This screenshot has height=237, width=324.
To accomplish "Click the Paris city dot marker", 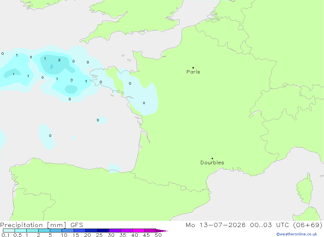I will click(x=193, y=68).
